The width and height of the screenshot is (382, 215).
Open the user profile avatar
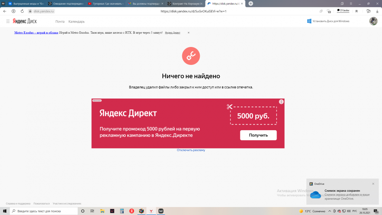click(373, 21)
